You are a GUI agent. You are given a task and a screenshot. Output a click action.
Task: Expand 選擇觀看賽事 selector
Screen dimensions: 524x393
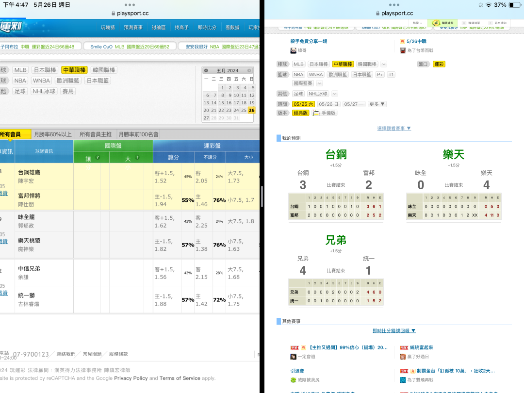[394, 128]
